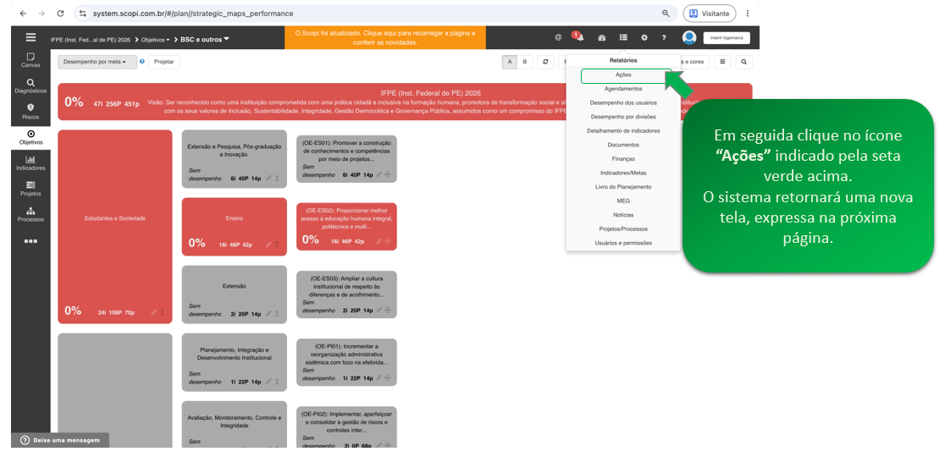
Task: Open the Diagnósticos sidebar icon
Action: (x=30, y=85)
